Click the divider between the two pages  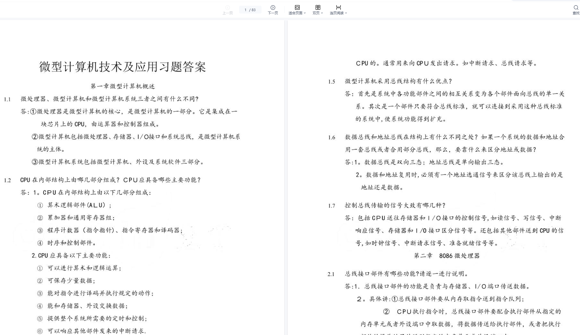click(286, 172)
